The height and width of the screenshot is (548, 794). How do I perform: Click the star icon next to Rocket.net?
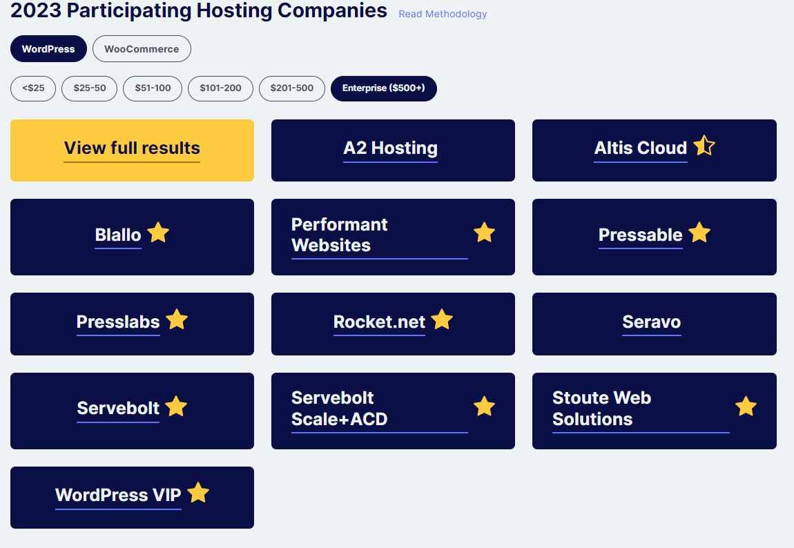coord(442,320)
